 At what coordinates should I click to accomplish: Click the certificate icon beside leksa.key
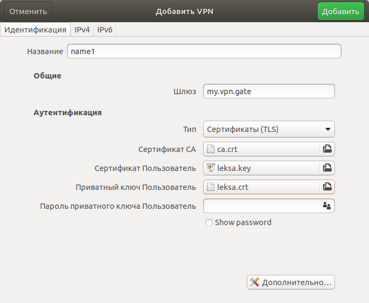pos(211,168)
